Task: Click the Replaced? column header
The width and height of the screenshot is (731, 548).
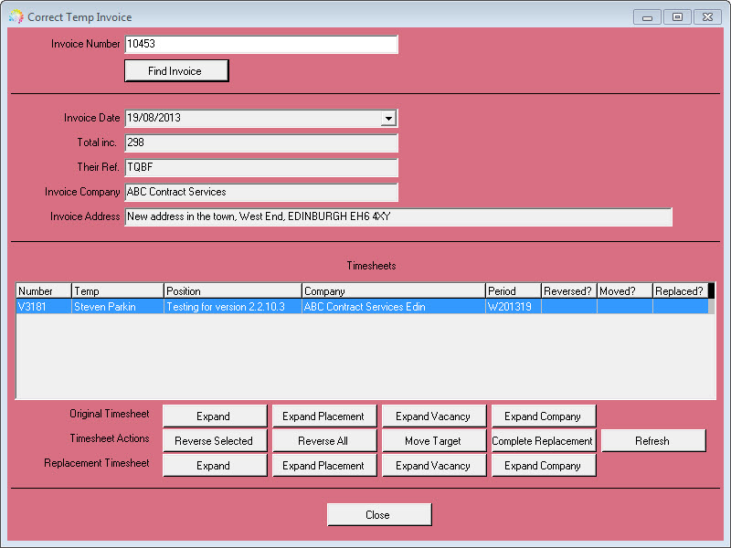Action: point(680,290)
